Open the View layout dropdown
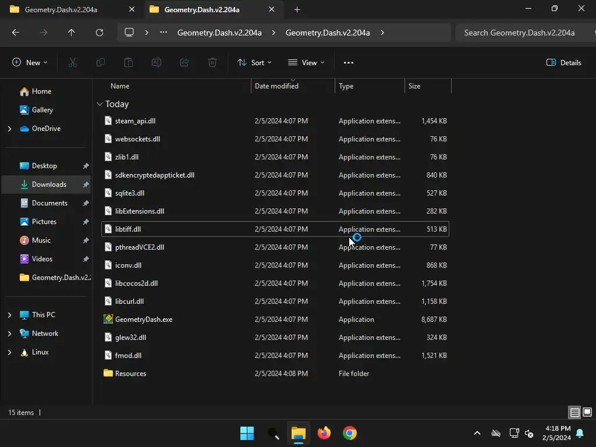The width and height of the screenshot is (596, 447). [306, 63]
